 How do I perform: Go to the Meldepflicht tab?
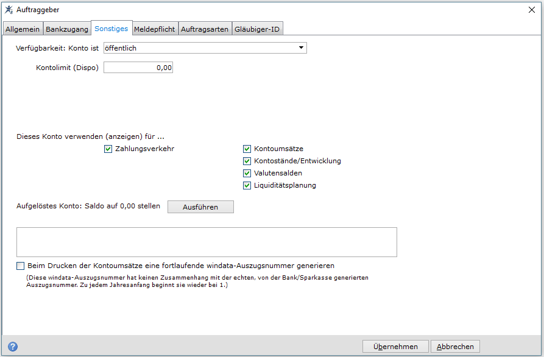click(x=154, y=29)
